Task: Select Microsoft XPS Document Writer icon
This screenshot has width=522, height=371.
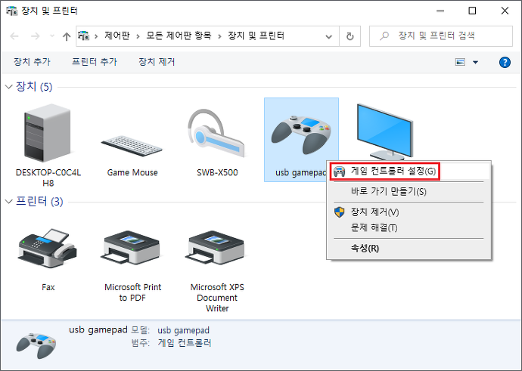Action: point(216,249)
